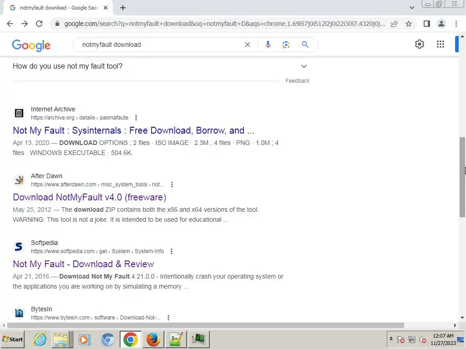Show hidden system tray icons
The width and height of the screenshot is (466, 349).
(391, 339)
